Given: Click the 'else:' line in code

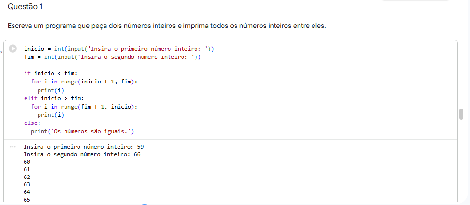Looking at the screenshot, I should click(x=32, y=123).
